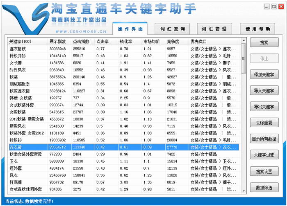The height and width of the screenshot is (206, 287).
Task: Select the 打底裤 keyword row
Action: click(x=124, y=182)
